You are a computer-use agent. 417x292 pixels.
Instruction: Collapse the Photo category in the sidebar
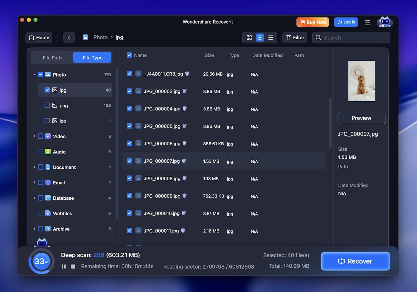[34, 74]
